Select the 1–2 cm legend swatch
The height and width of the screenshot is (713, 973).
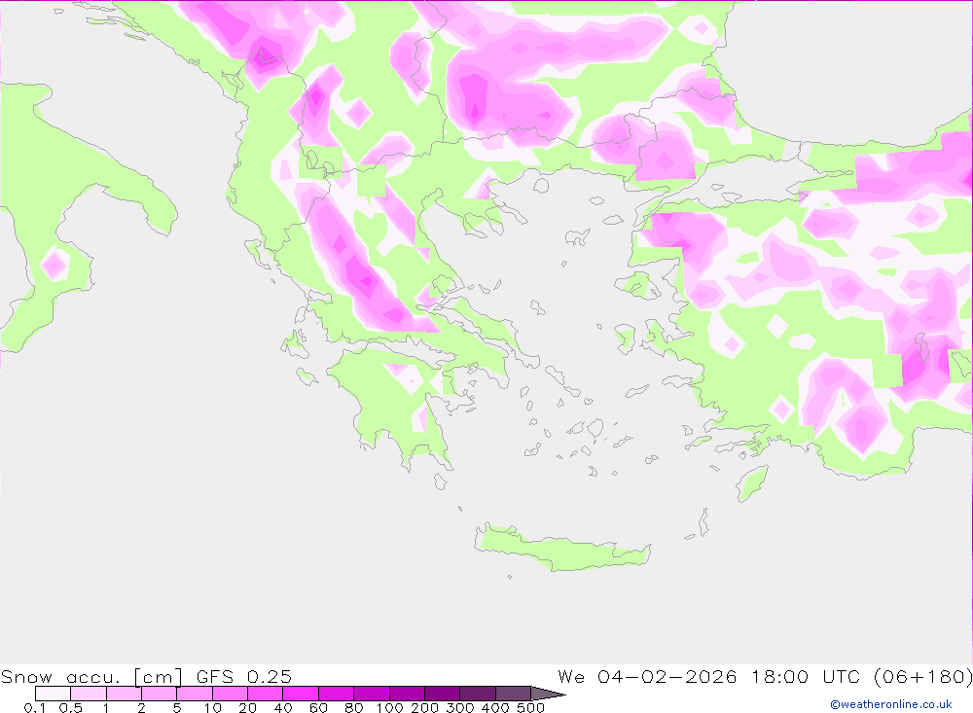click(x=124, y=694)
